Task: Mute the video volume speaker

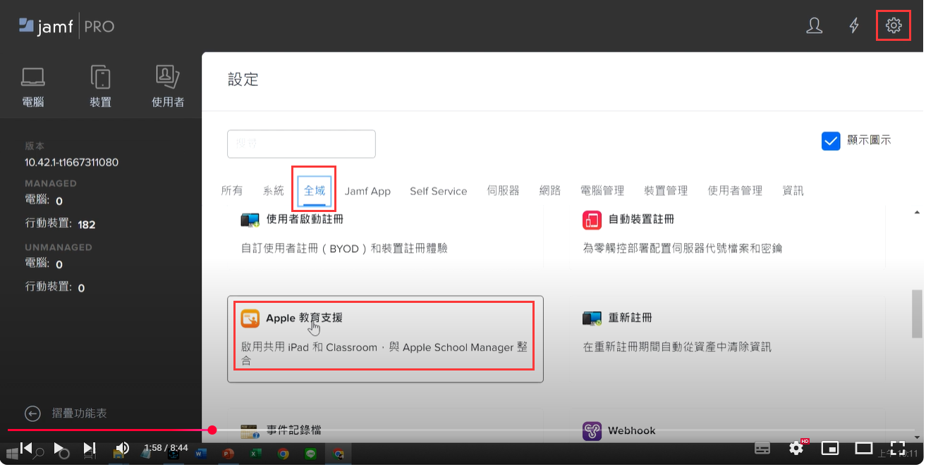Action: click(122, 448)
